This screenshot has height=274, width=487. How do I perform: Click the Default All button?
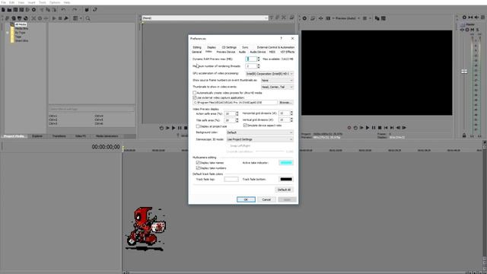(x=284, y=190)
